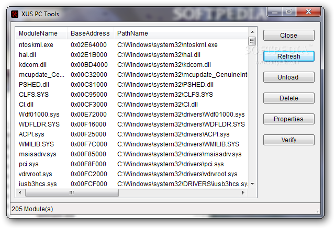335x229 pixels.
Task: Click path C:\Windows\system32\drivers\pci.sys
Action: pos(171,164)
